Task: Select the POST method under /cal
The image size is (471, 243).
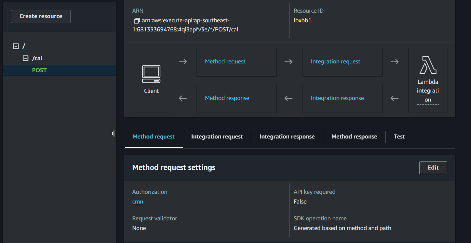Action: point(39,70)
